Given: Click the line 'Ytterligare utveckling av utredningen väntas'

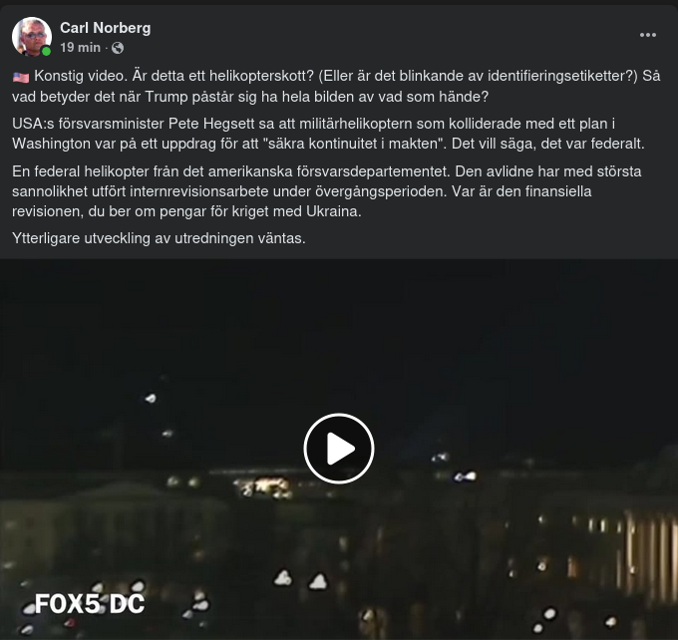Looking at the screenshot, I should (159, 238).
